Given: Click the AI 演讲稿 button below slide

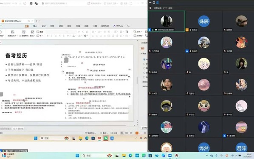Looking at the screenshot, I should click(18, 129).
